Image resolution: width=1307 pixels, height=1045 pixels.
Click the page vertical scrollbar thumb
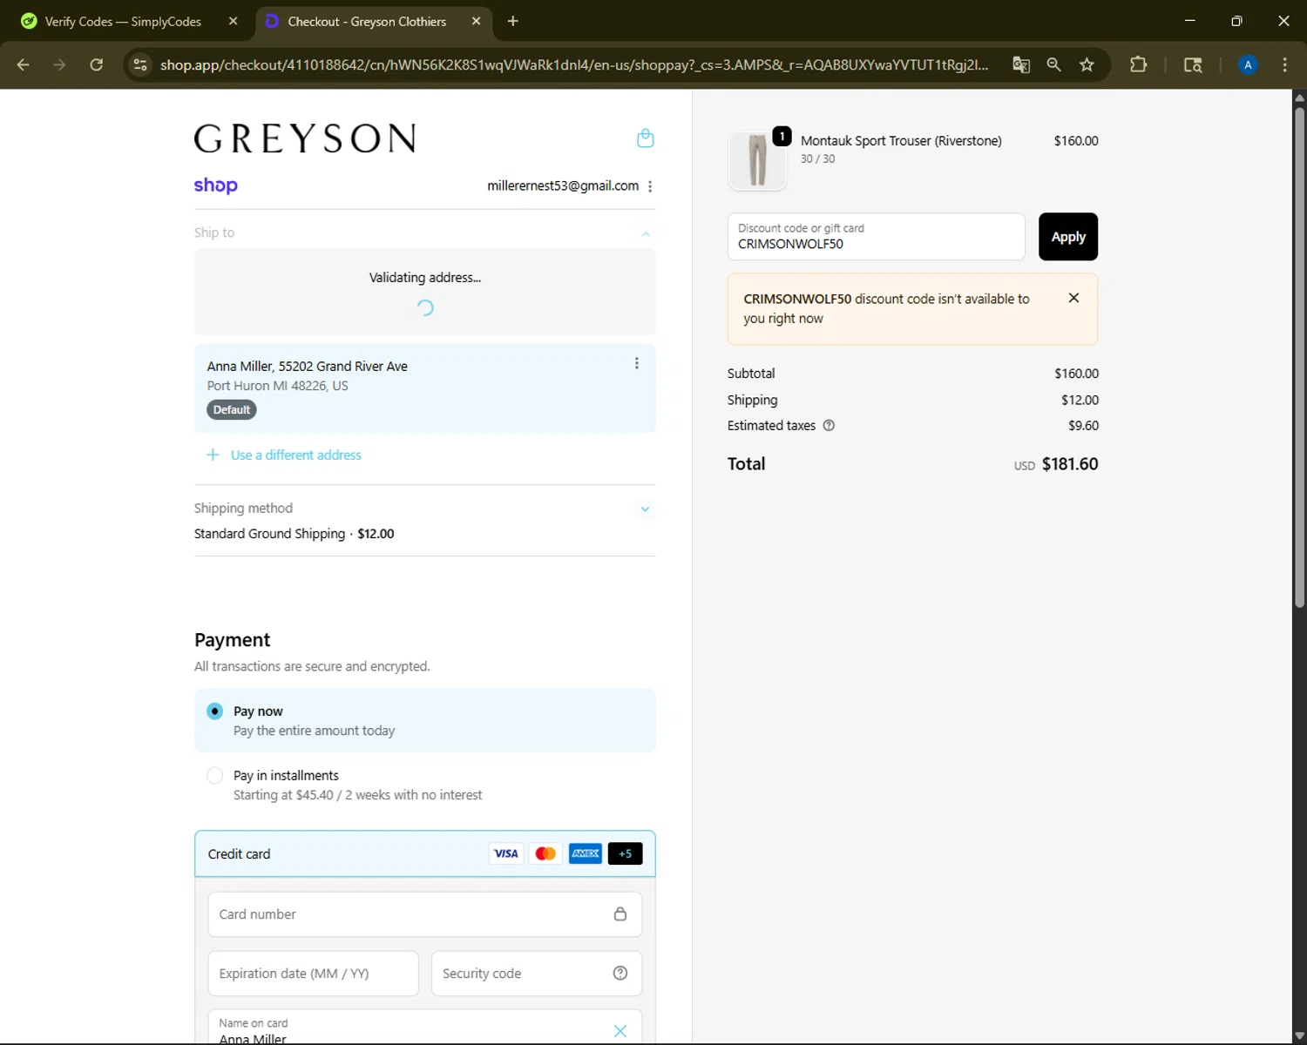tap(1299, 357)
